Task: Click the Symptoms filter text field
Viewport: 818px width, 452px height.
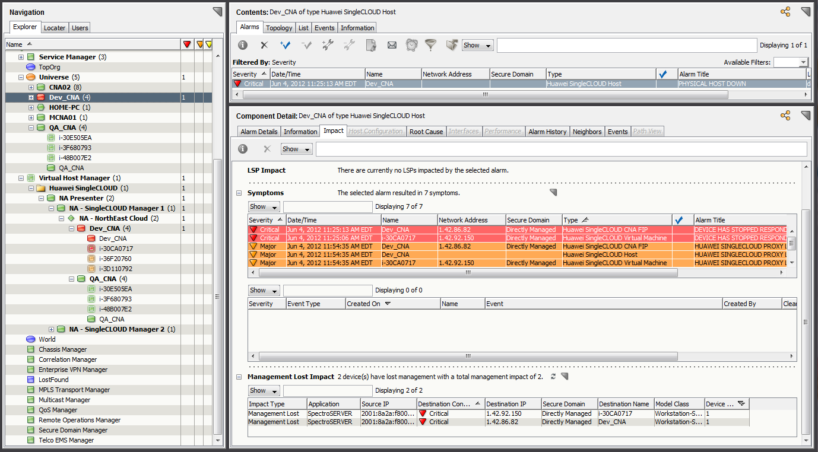Action: 328,207
